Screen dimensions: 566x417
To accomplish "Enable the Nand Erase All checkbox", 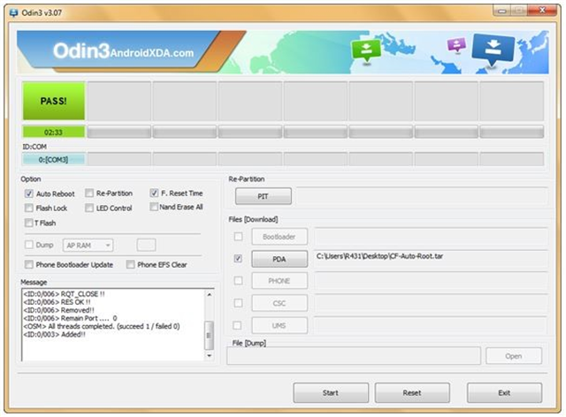I will point(154,207).
